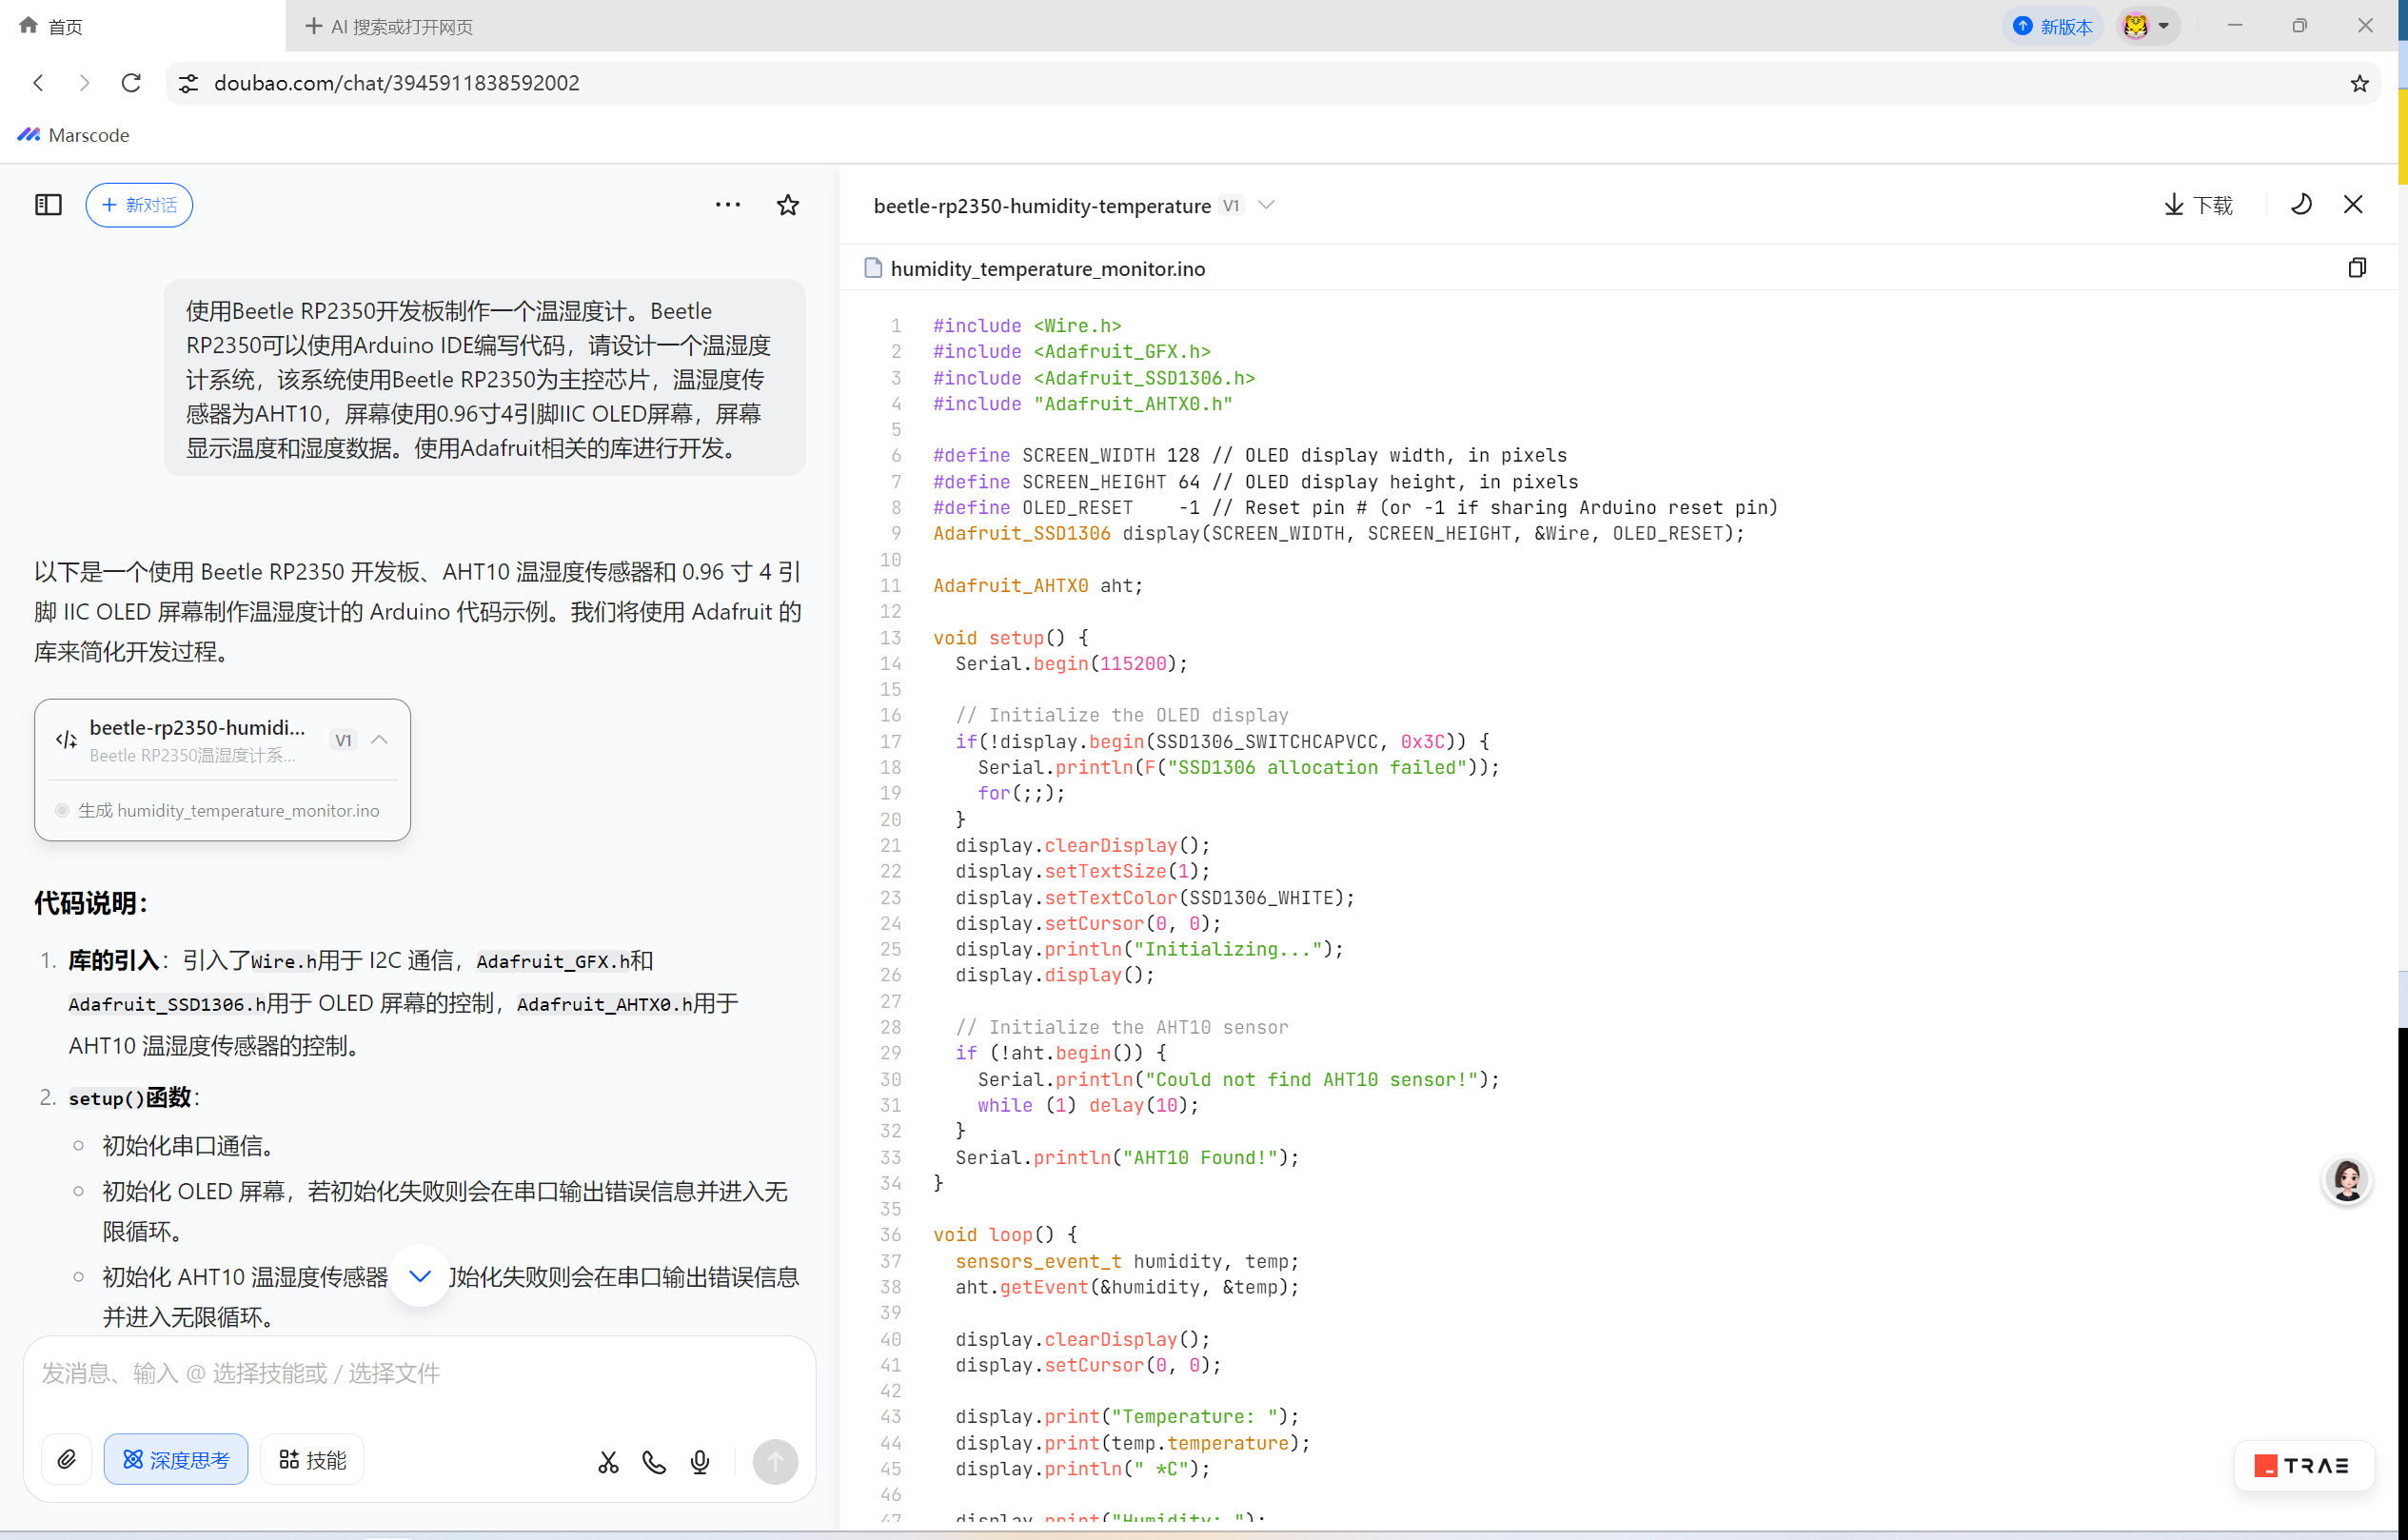Click the doubao.com address bar URL
Viewport: 2408px width, 1540px height.
point(397,83)
